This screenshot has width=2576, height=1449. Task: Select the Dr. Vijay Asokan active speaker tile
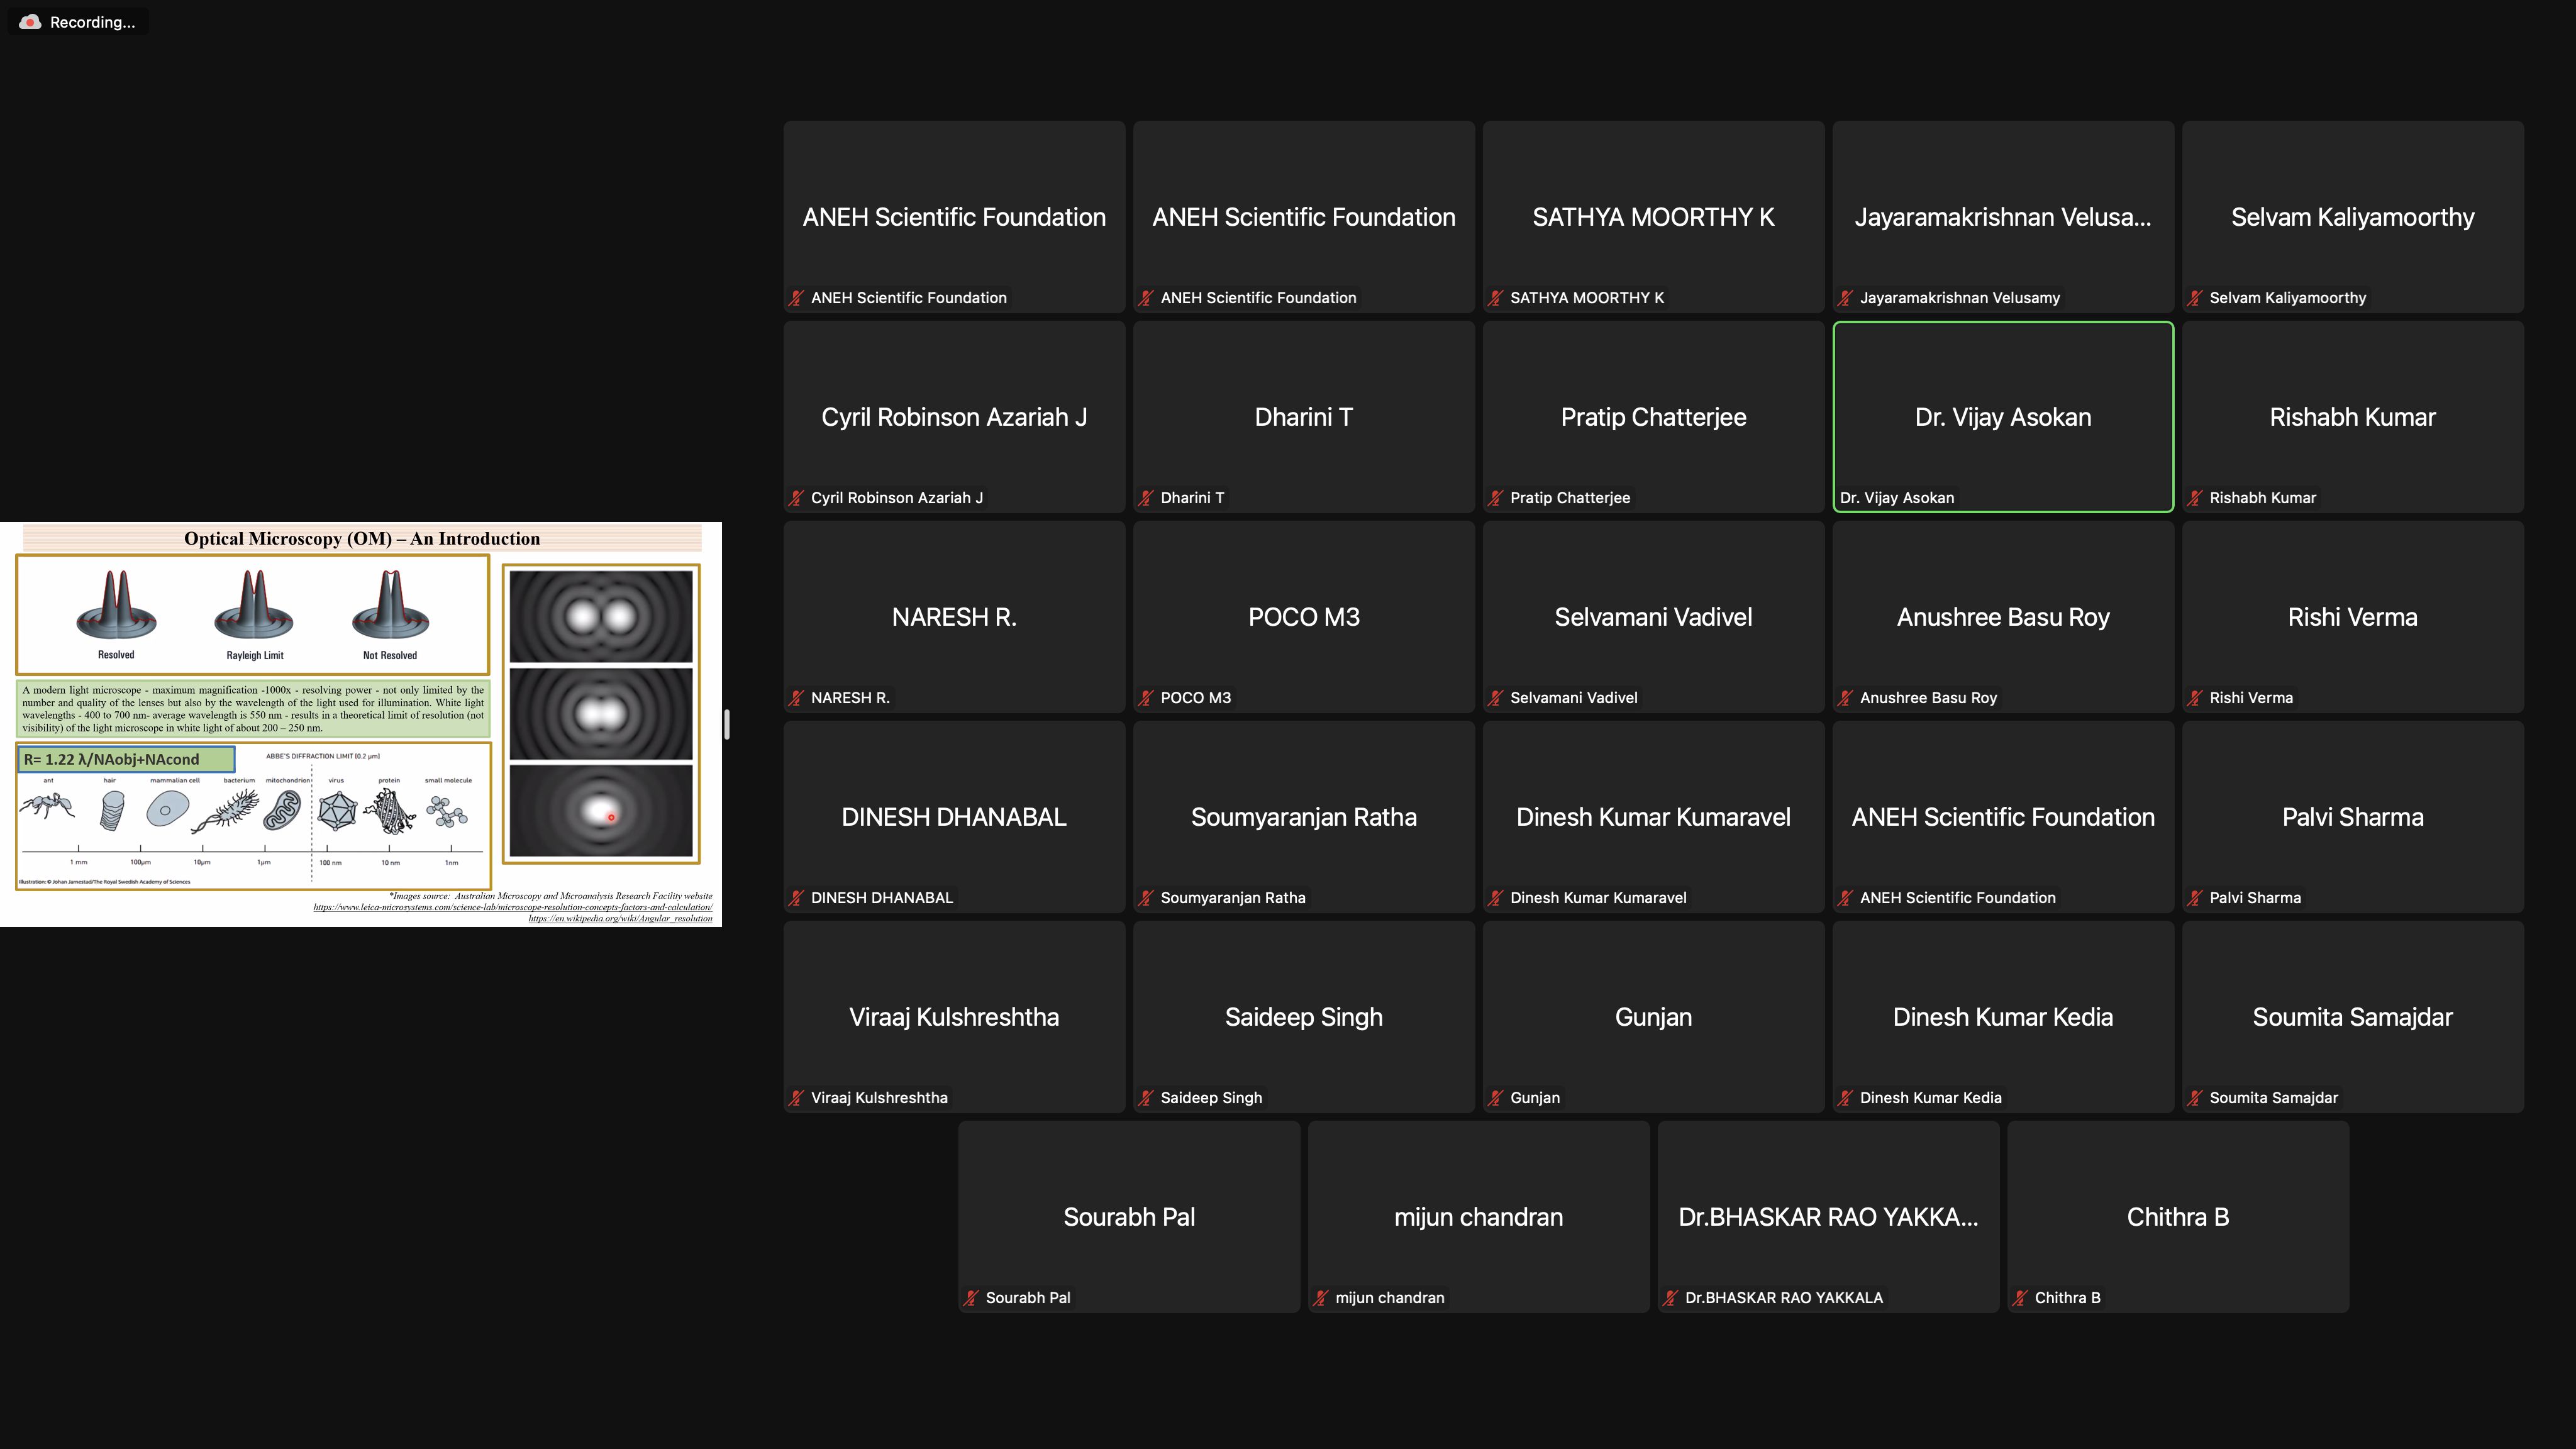point(2002,417)
